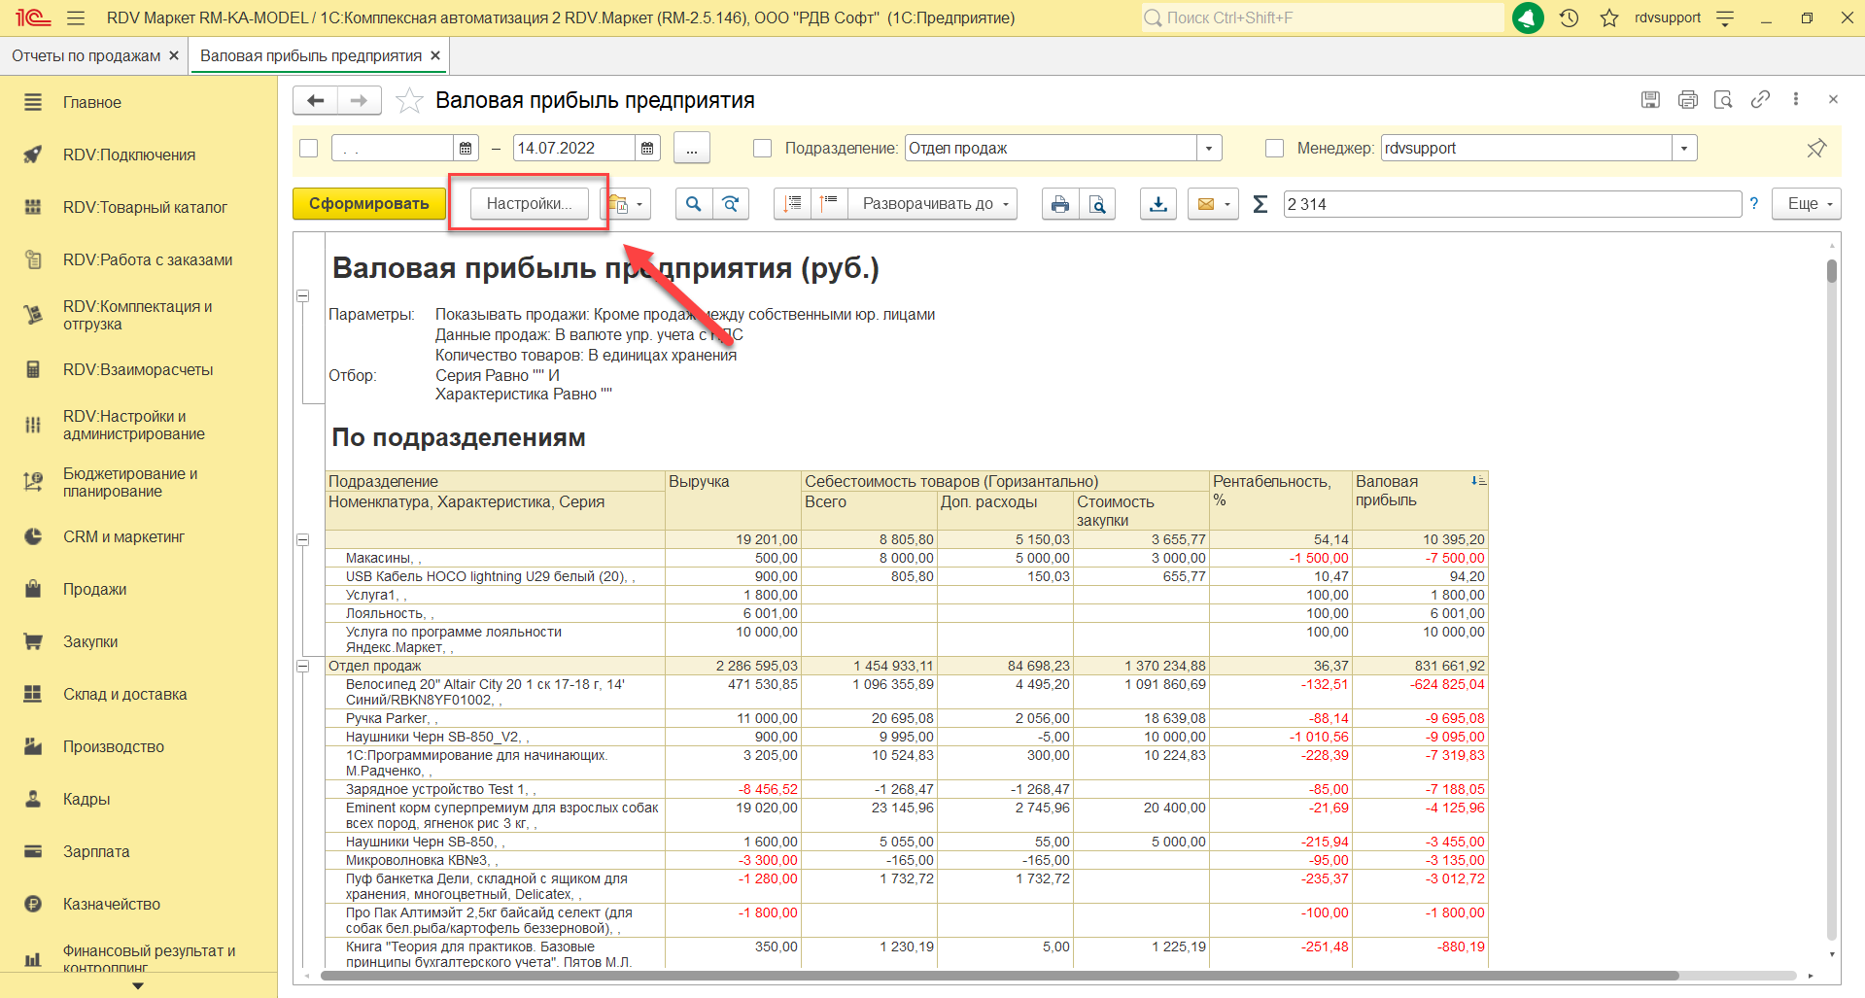Toggle the Подразделение filter checkbox
Image resolution: width=1865 pixels, height=998 pixels.
pos(763,149)
